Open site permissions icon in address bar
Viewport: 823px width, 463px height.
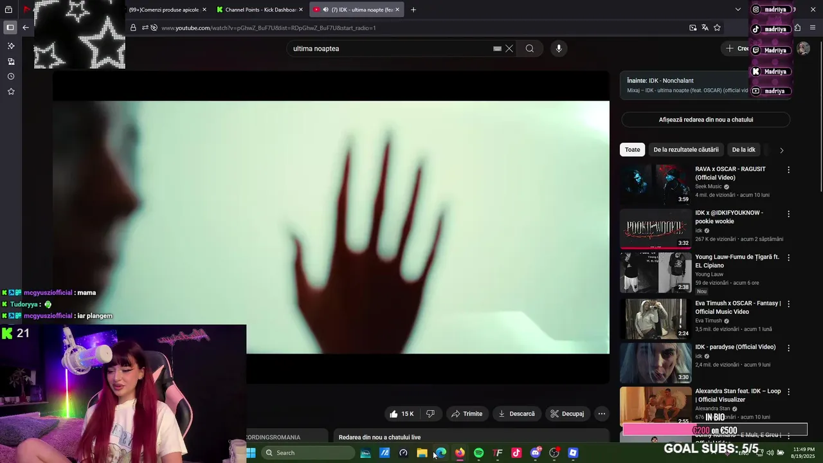[145, 28]
